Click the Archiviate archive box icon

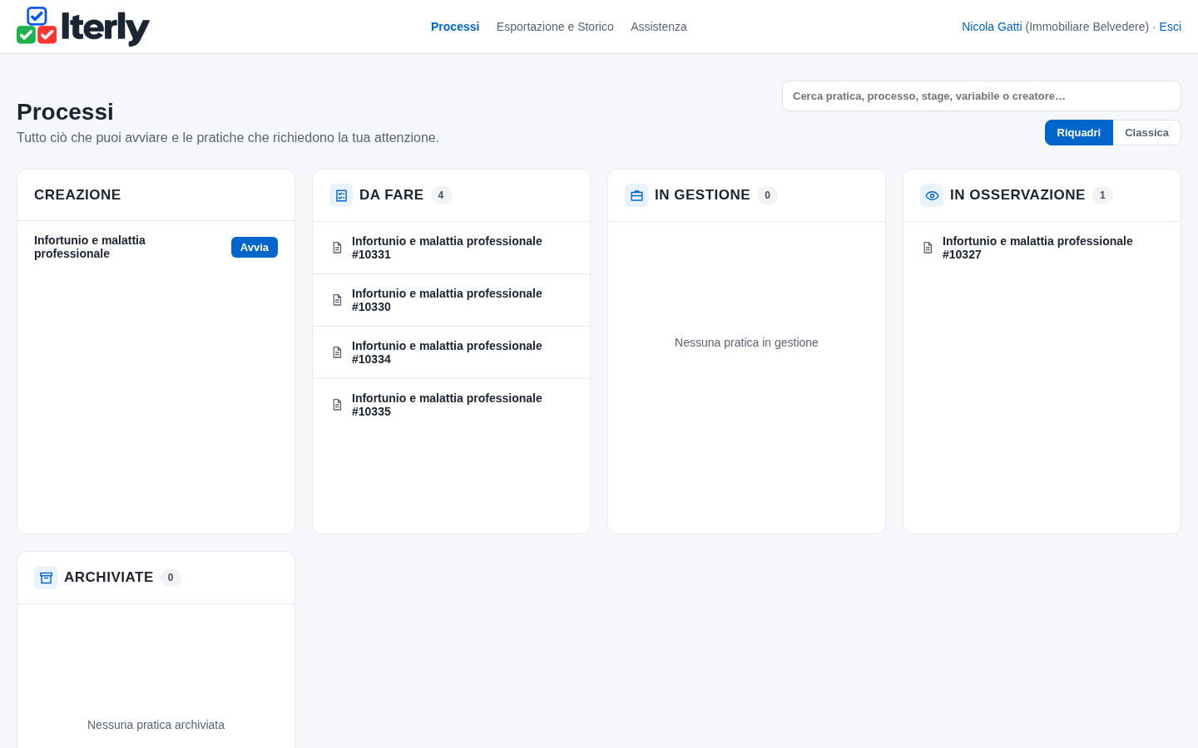(46, 578)
